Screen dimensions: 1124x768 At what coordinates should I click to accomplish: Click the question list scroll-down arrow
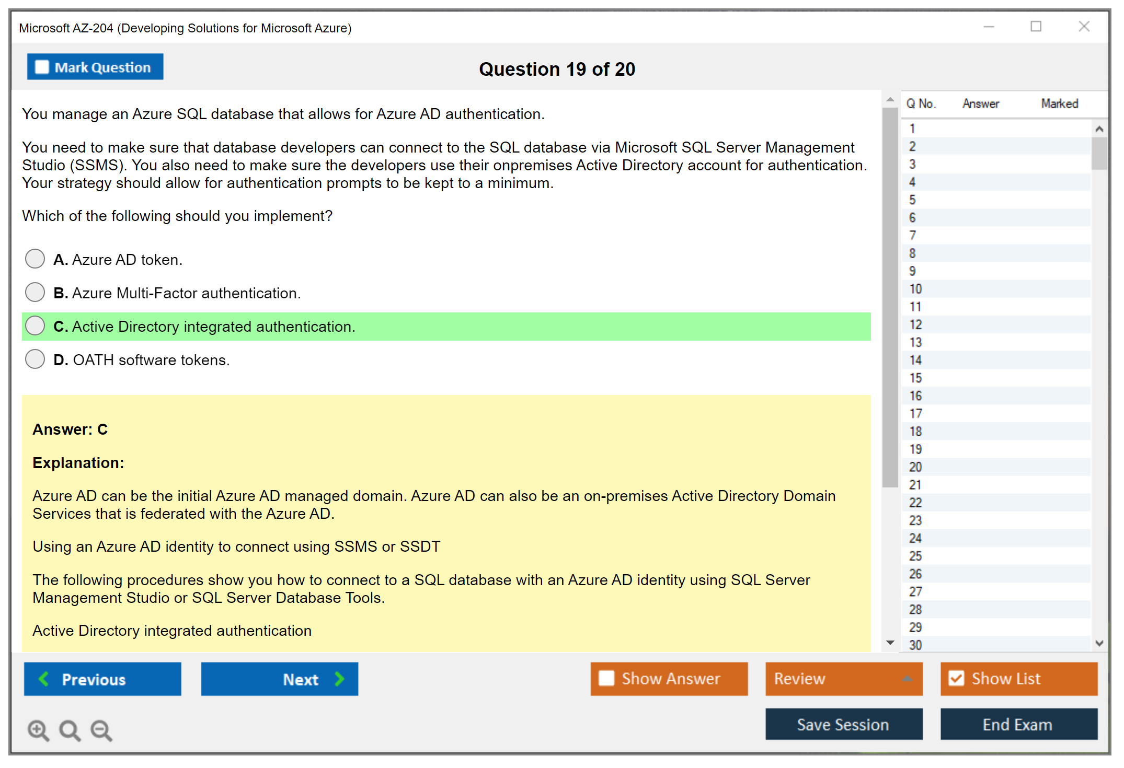click(1099, 643)
